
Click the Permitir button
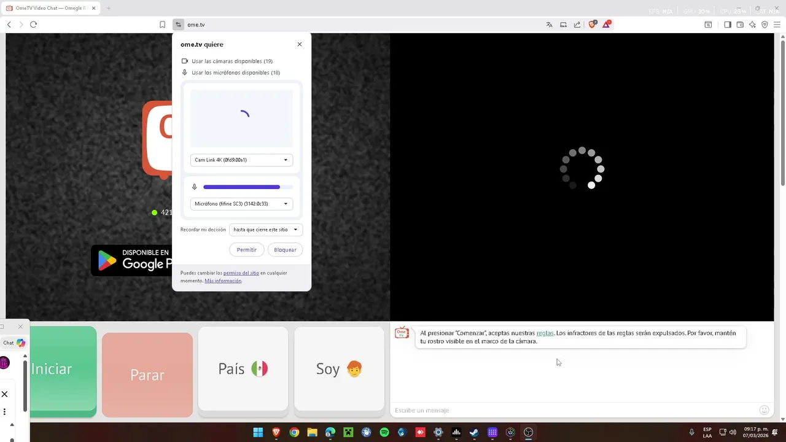coord(247,250)
